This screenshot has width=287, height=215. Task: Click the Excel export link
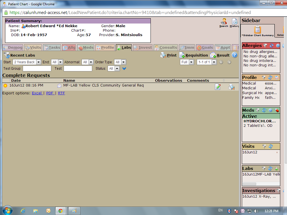coord(37,93)
